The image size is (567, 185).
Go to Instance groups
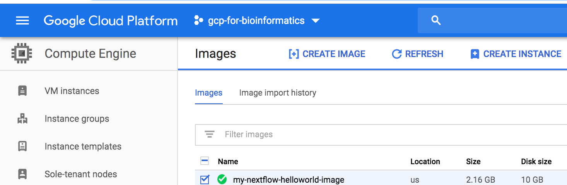pyautogui.click(x=77, y=119)
